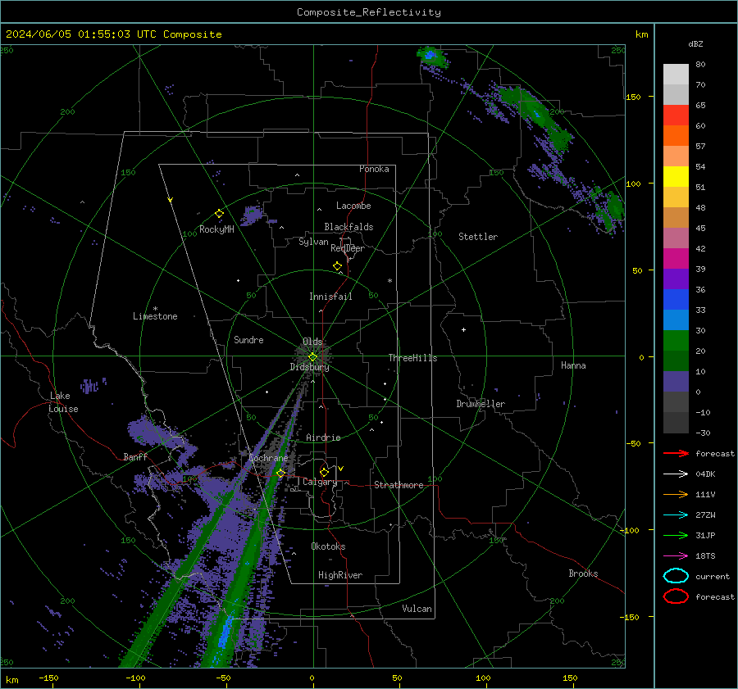Click the Strathmore label
738x689 pixels.
(x=399, y=485)
